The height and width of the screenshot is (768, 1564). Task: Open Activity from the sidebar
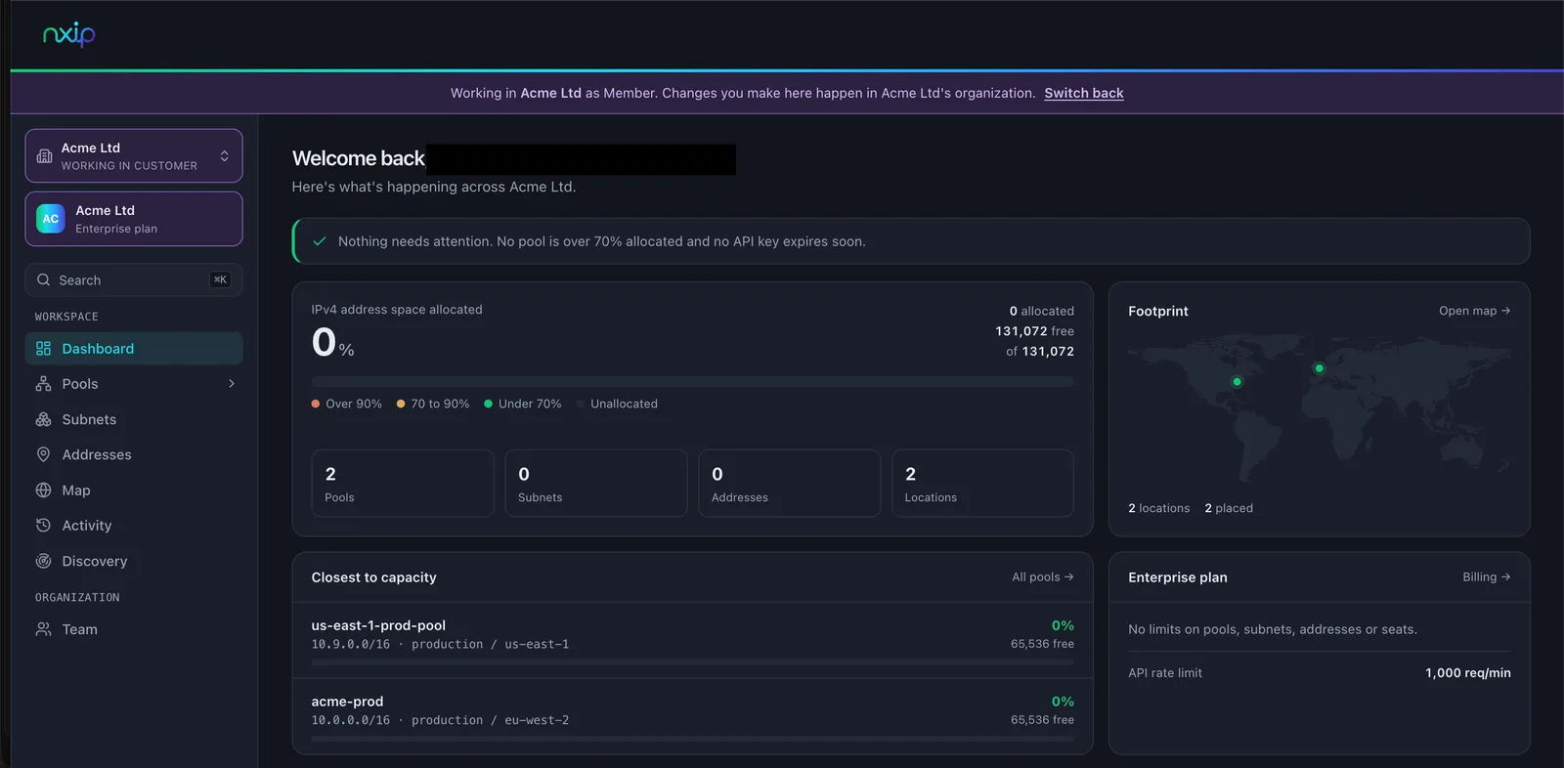pyautogui.click(x=134, y=526)
